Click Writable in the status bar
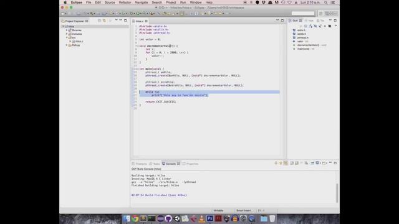Image resolution: width=399 pixels, height=224 pixels. tap(218, 210)
